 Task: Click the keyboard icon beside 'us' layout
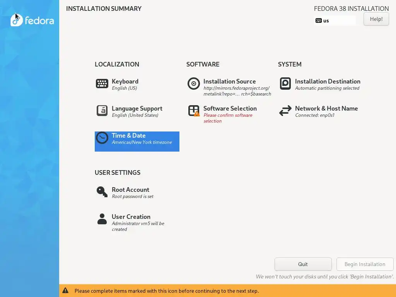point(319,21)
